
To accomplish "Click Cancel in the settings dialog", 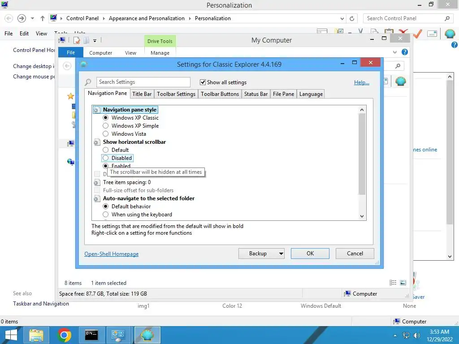I will [x=355, y=254].
